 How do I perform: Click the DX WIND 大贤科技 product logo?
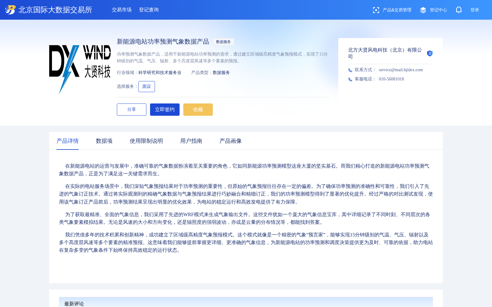[x=80, y=70]
